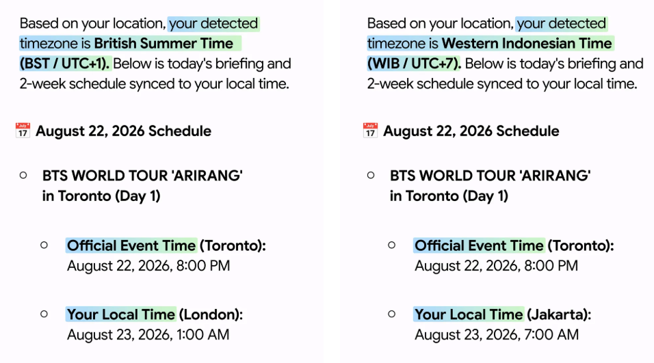This screenshot has width=654, height=363.
Task: Click the calendar icon in right panel
Action: coord(370,131)
